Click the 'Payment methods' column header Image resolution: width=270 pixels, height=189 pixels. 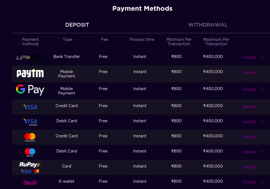pyautogui.click(x=30, y=41)
